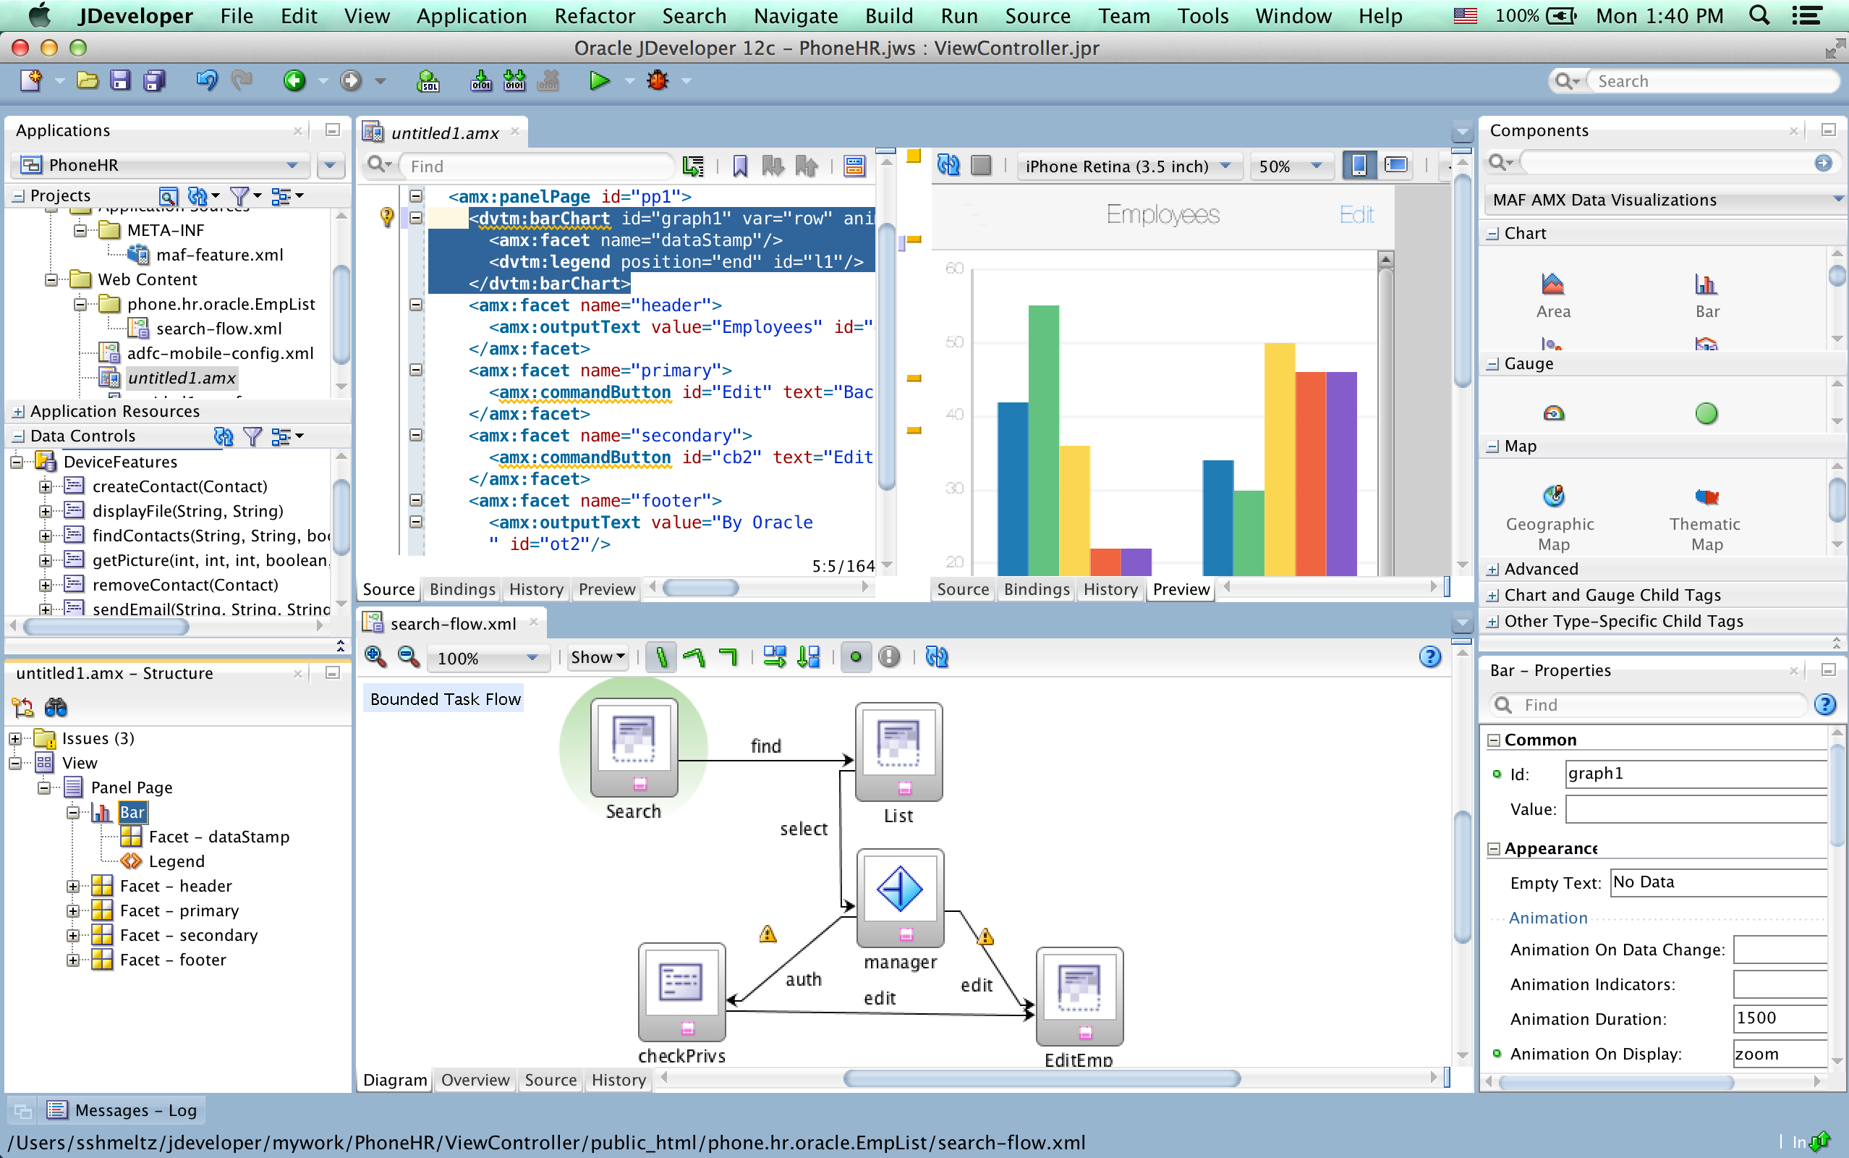Select the Dial gauge component icon
This screenshot has height=1158, width=1849.
pyautogui.click(x=1553, y=413)
